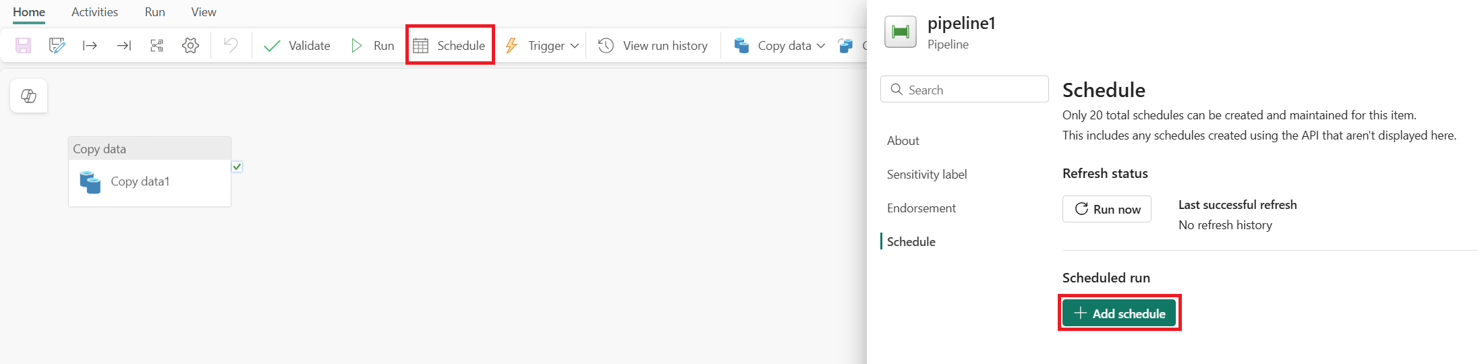Select Endorsement in side list
The image size is (1478, 364).
coord(921,208)
